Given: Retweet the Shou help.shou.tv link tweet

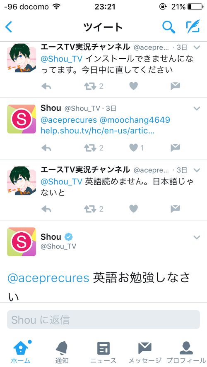Looking at the screenshot, I should [x=90, y=148].
